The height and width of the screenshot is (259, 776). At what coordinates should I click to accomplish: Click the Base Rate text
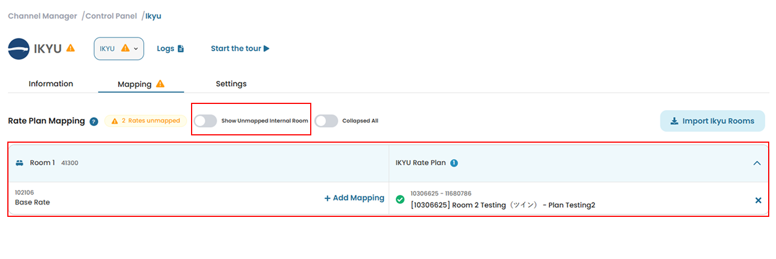coord(33,202)
